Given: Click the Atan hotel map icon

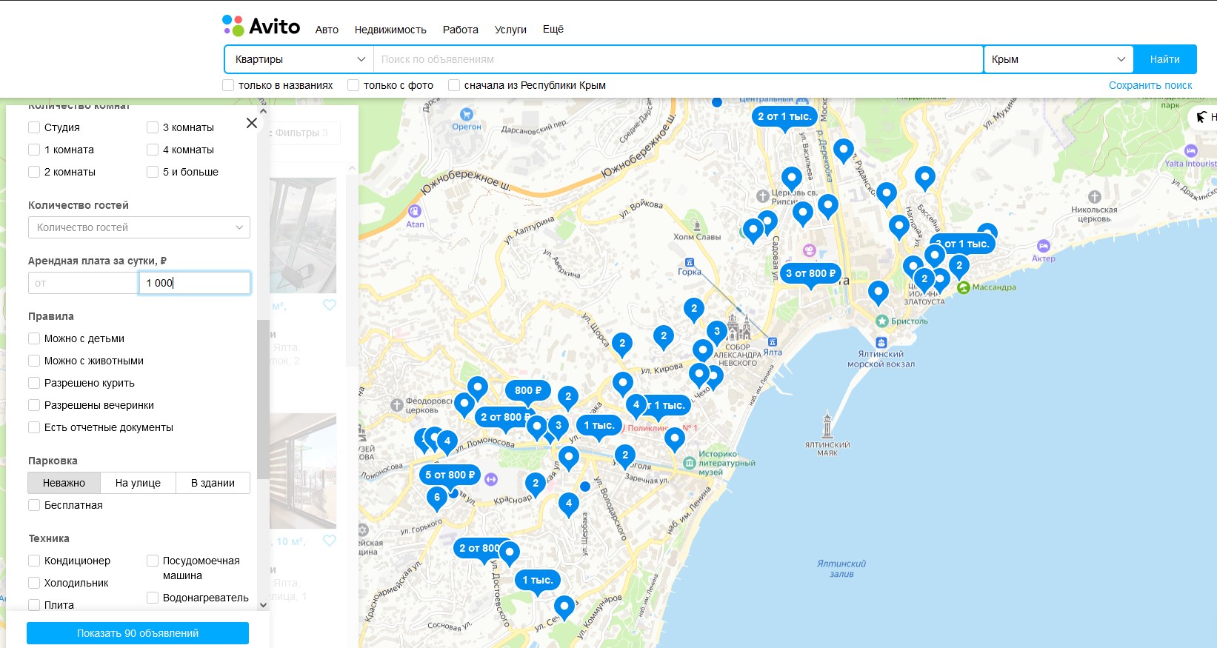Looking at the screenshot, I should coord(415,211).
